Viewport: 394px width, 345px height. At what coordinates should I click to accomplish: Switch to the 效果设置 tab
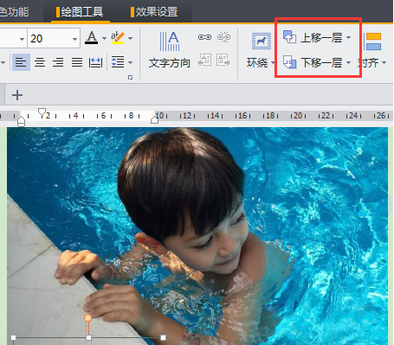tap(154, 12)
